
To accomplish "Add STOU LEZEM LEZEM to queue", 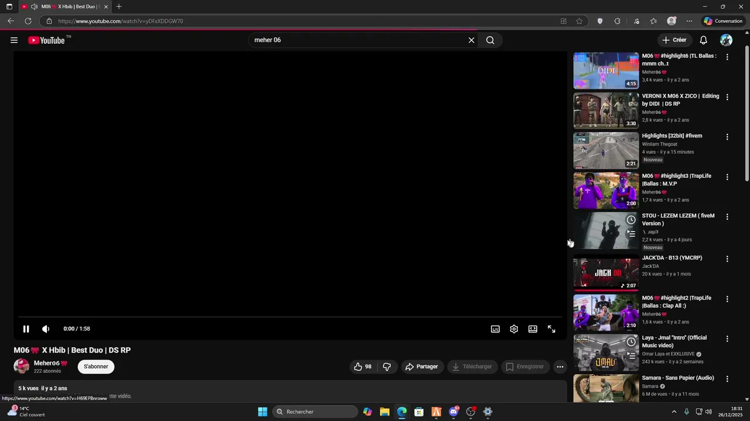I will [x=631, y=233].
